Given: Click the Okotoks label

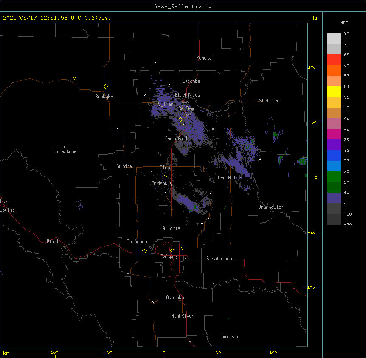Looking at the screenshot, I should [175, 298].
